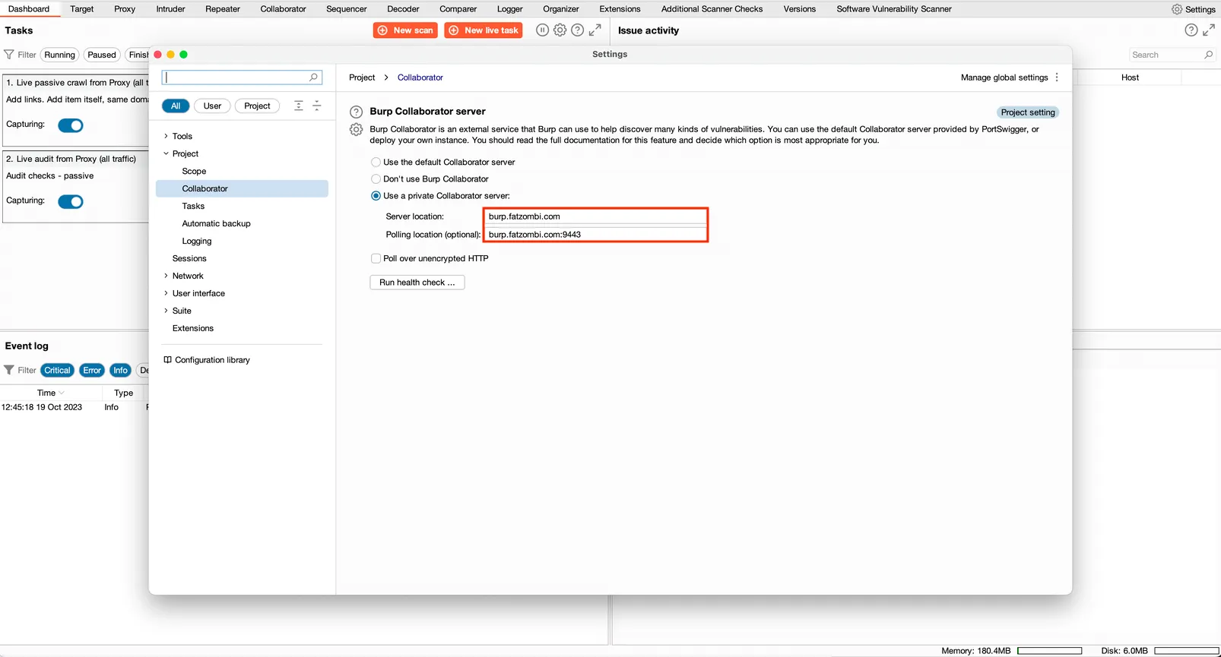Sort event log by Time column arrow
1221x657 pixels.
pyautogui.click(x=62, y=393)
